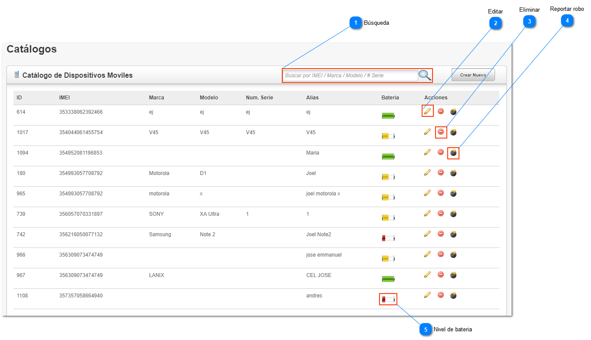Viewport: 591px width, 340px height.
Task: Click alias CEL JOSE
Action: pyautogui.click(x=319, y=275)
